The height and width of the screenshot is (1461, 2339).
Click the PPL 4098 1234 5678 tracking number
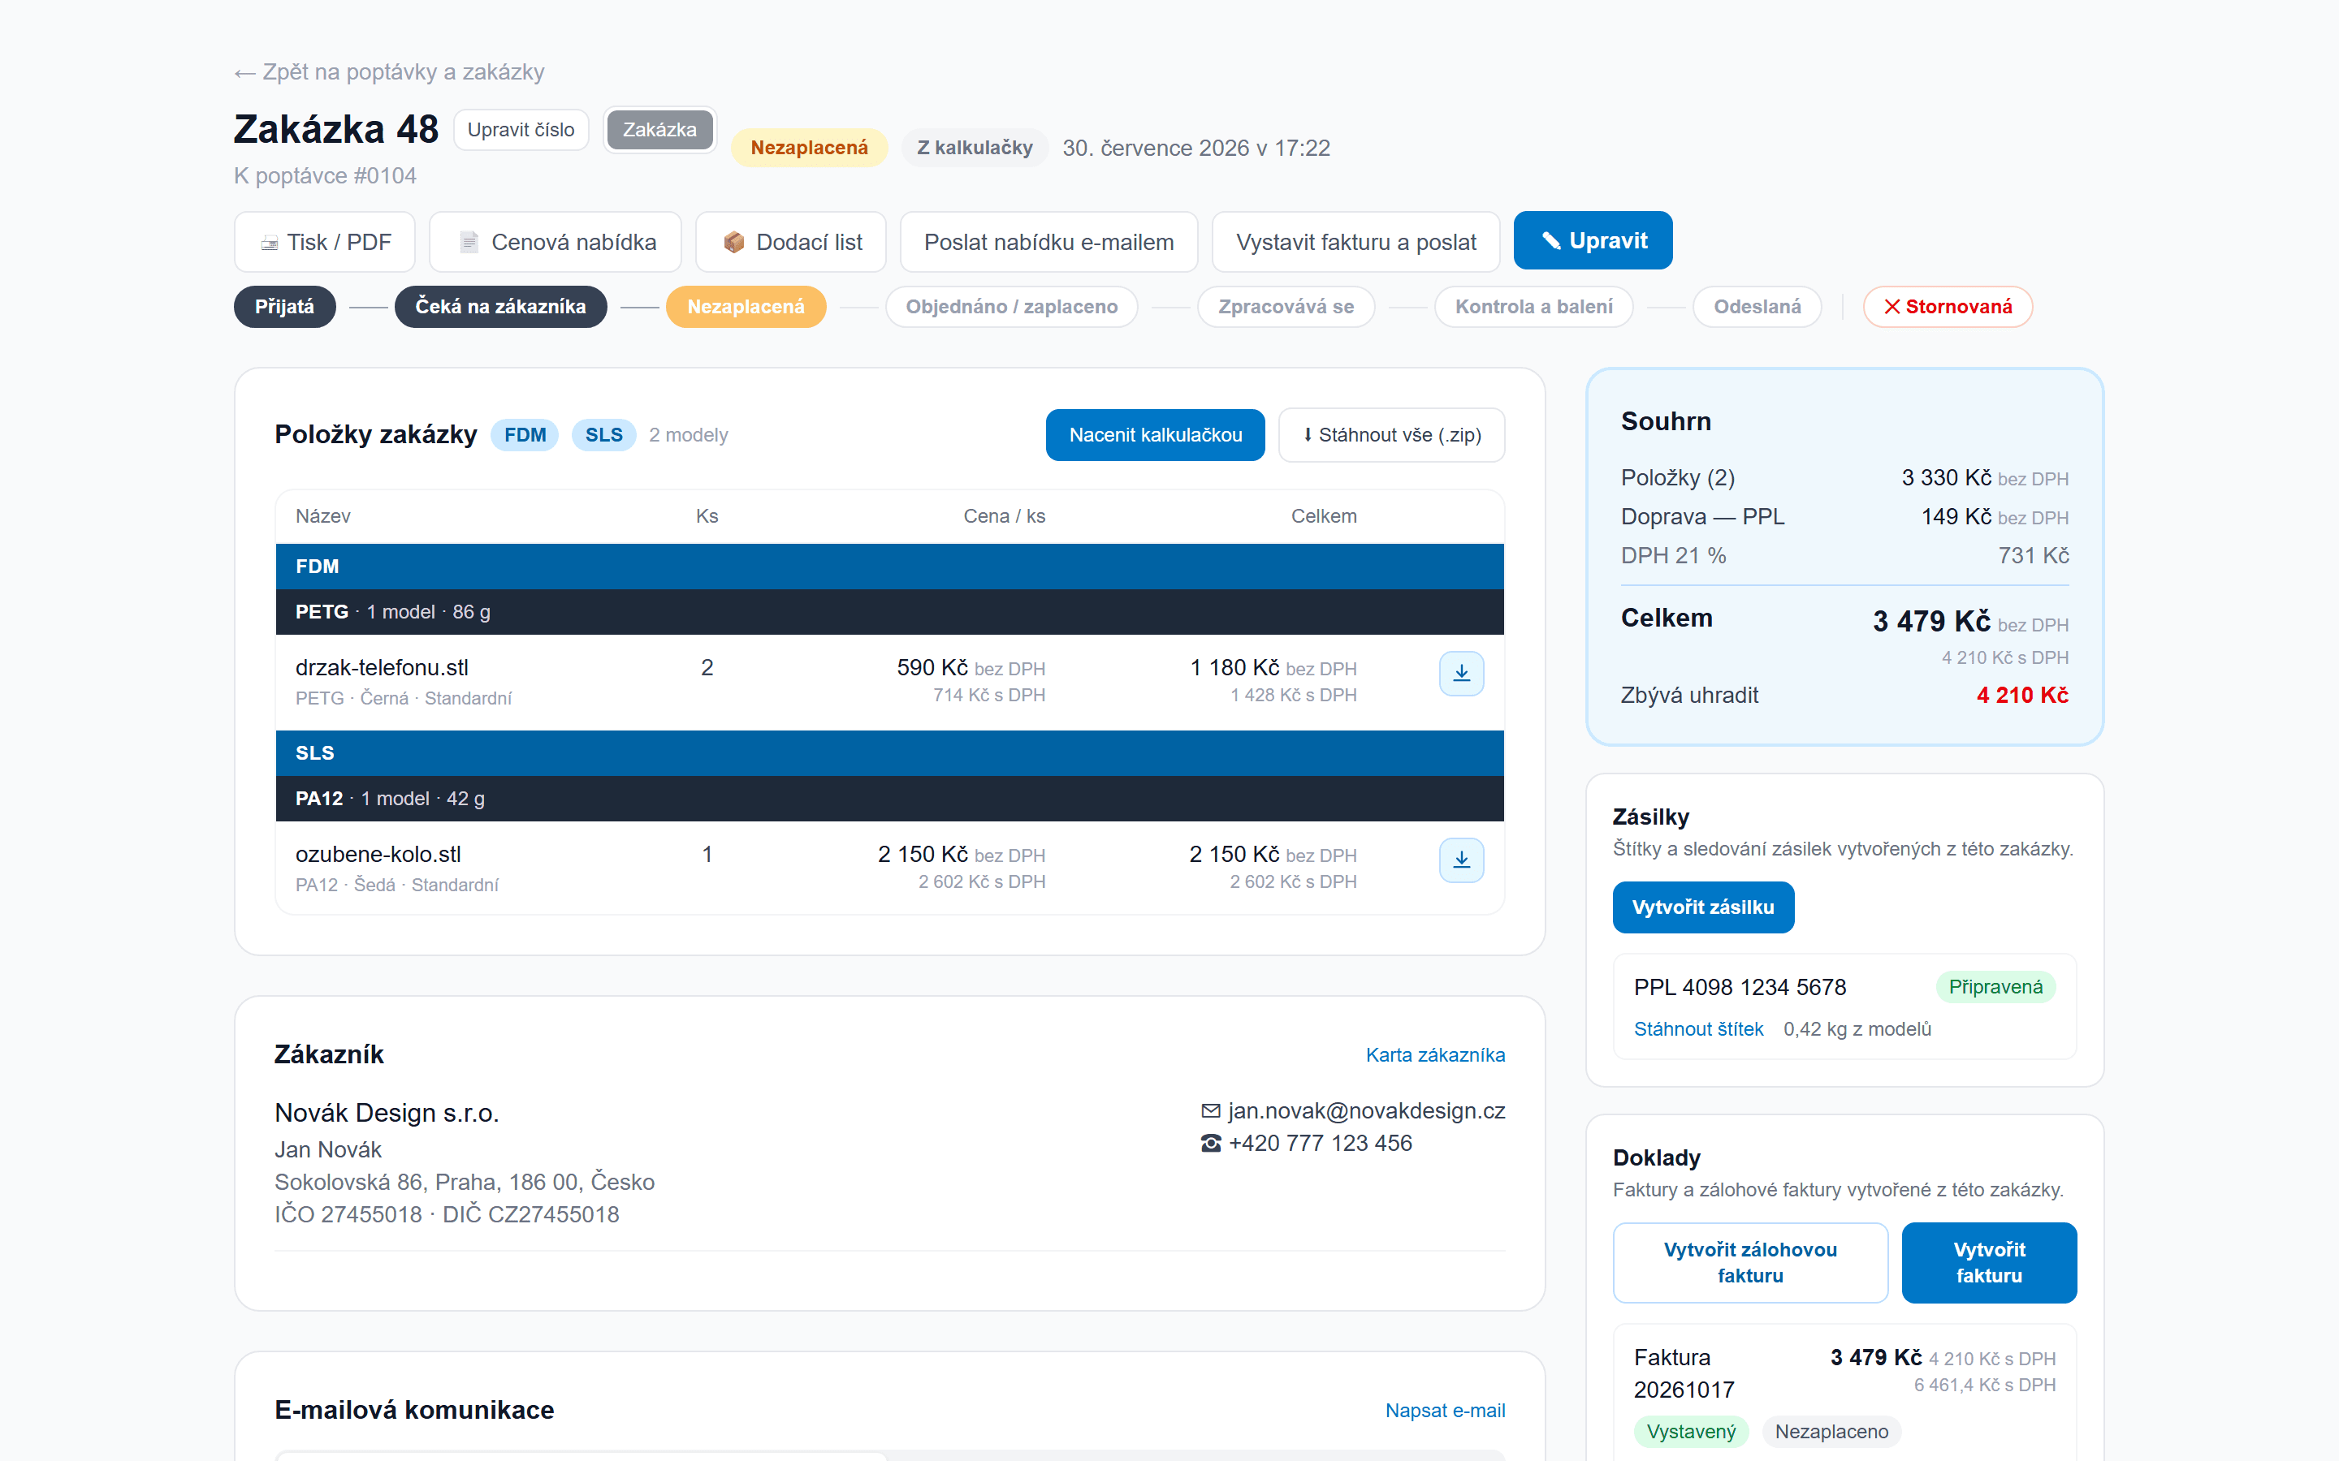1740,986
